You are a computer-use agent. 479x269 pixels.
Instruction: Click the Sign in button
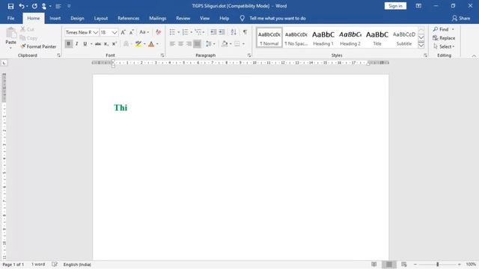click(x=395, y=6)
